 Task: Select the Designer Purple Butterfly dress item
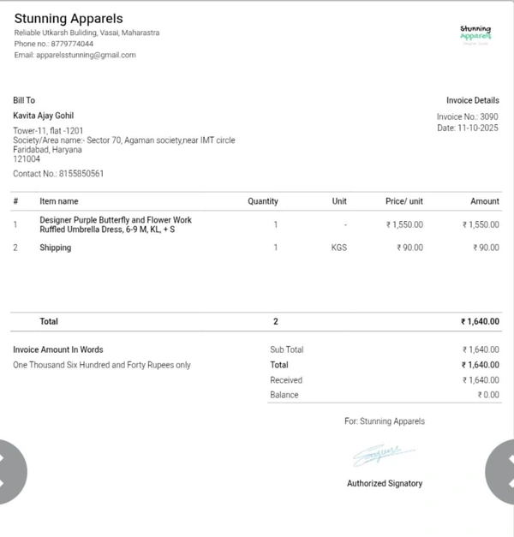click(116, 224)
